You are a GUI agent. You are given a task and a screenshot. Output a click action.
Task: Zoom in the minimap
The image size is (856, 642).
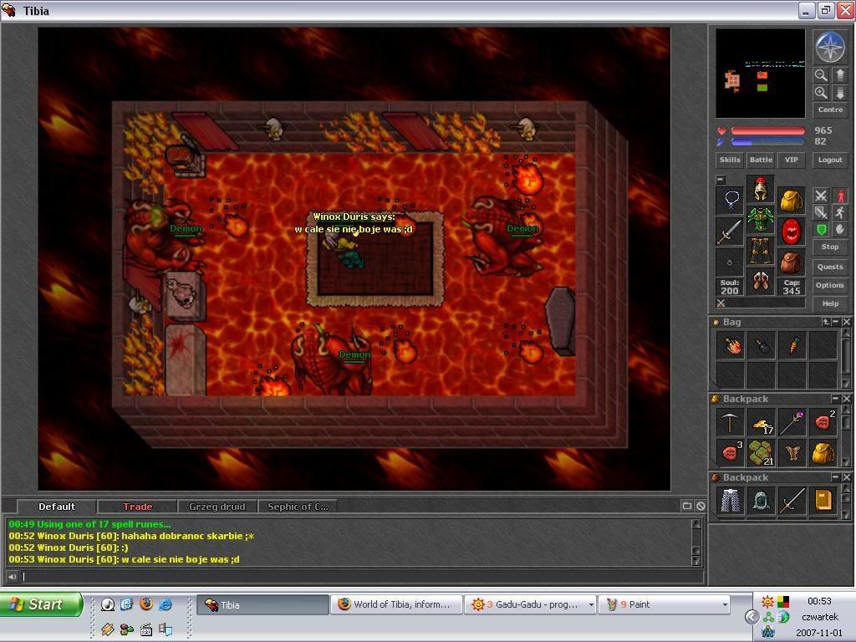pos(821,92)
